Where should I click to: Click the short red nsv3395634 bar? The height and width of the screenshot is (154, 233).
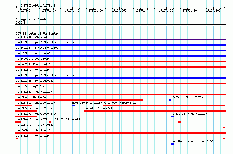coord(26,111)
